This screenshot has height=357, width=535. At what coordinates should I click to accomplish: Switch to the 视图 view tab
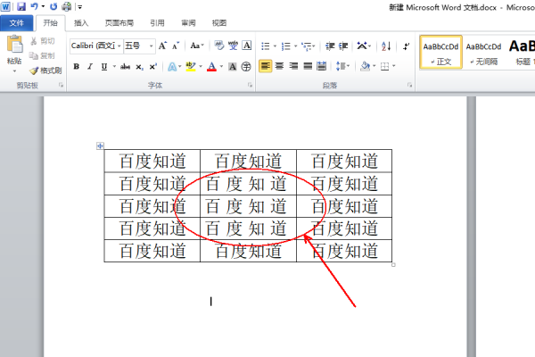point(219,23)
